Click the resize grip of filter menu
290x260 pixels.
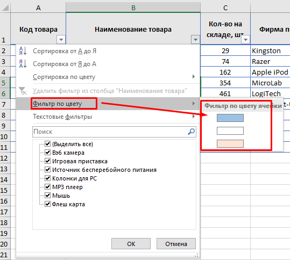pyautogui.click(x=196, y=255)
